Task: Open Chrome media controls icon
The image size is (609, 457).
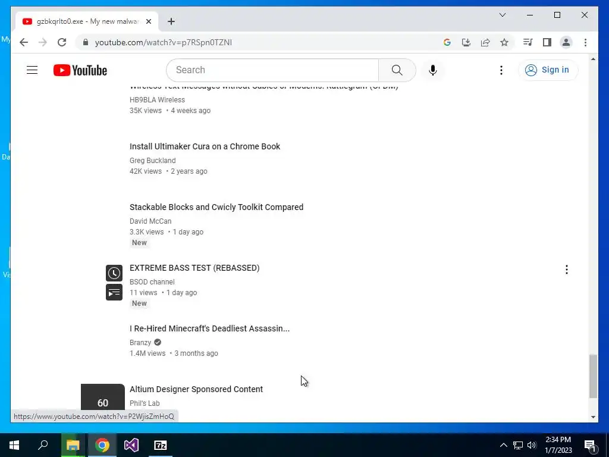Action: (528, 42)
